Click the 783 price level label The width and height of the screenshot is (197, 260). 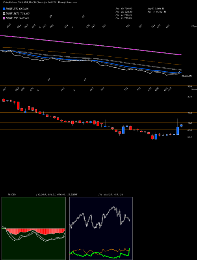click(190, 113)
